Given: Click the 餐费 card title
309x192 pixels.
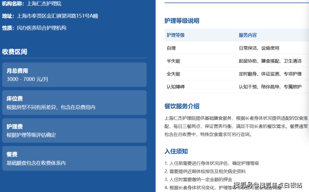Looking at the screenshot, I should coord(12,154).
